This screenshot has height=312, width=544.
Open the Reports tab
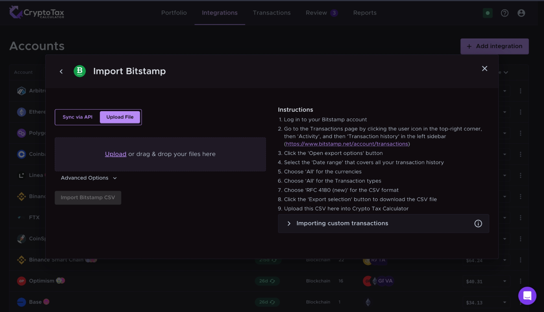coord(365,13)
